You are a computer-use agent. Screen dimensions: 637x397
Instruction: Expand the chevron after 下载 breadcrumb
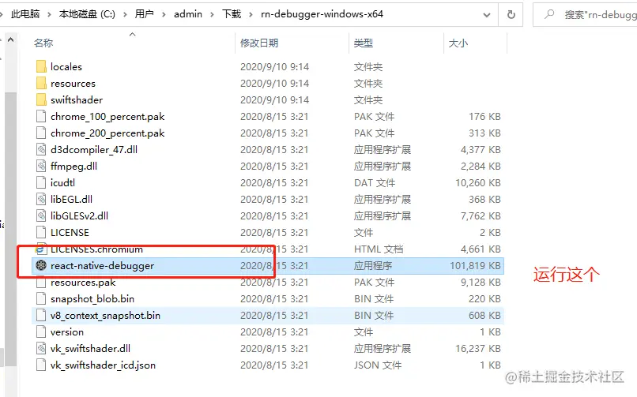point(251,14)
